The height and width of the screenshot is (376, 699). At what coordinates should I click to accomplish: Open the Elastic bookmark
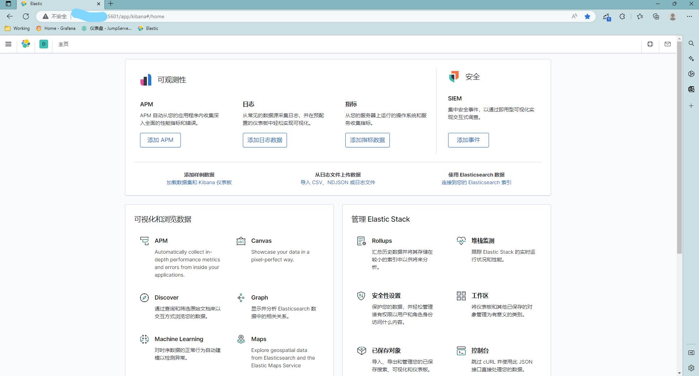coord(148,28)
